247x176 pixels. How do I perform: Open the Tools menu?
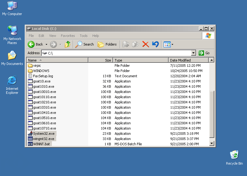(x=83, y=36)
